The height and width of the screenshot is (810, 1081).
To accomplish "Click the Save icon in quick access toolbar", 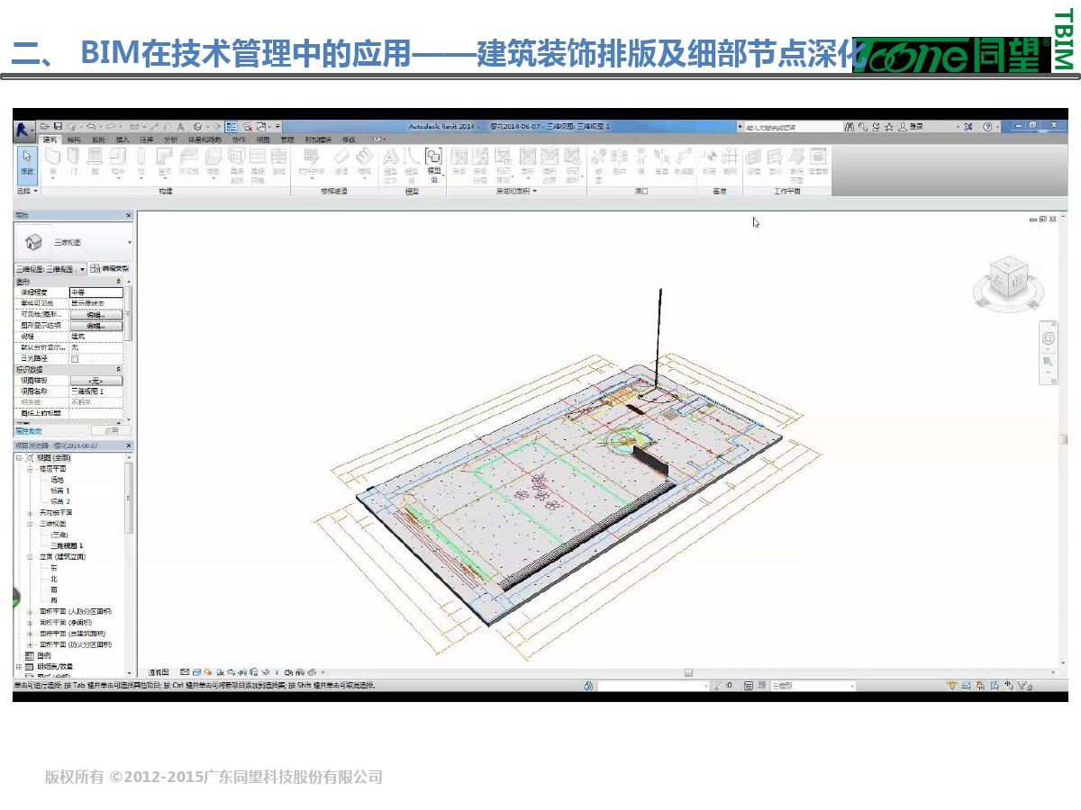I will click(58, 127).
